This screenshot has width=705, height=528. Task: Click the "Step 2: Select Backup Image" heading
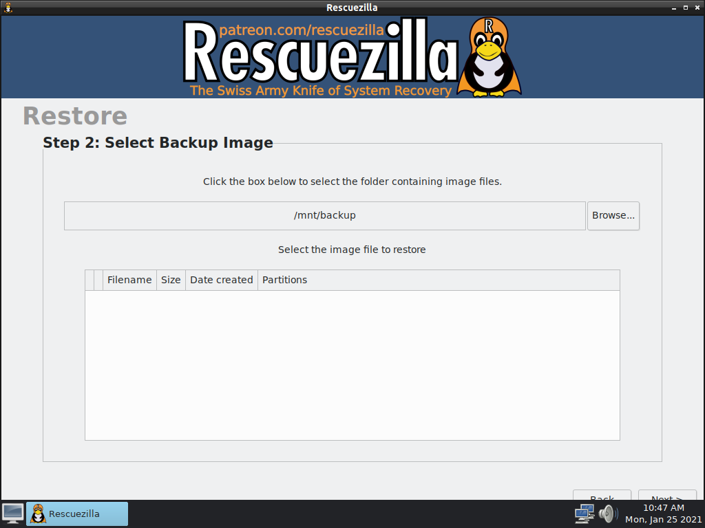click(x=158, y=142)
